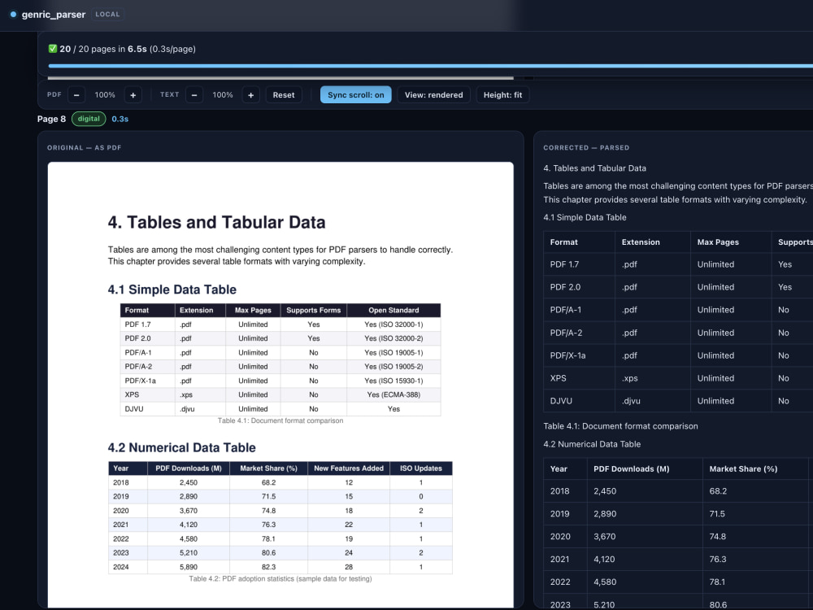The image size is (813, 610).
Task: Click the PDF heading 4.2 Numerical Data Table
Action: coord(182,447)
